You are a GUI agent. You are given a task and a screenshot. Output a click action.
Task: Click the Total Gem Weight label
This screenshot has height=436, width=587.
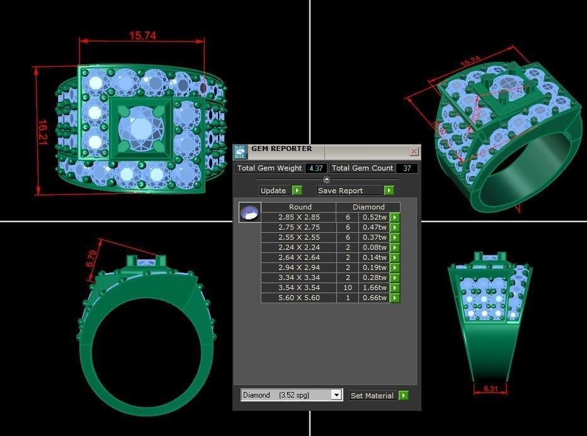click(270, 168)
